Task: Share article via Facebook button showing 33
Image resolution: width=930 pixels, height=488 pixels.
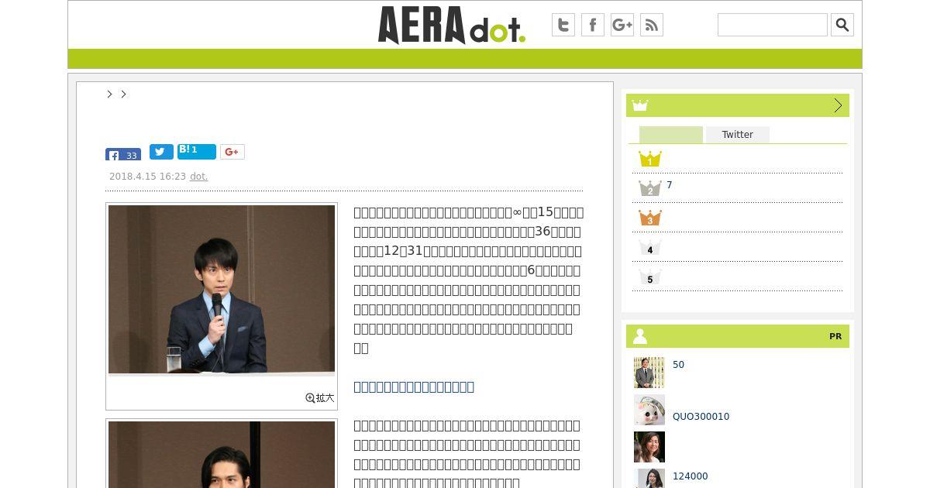Action: (x=123, y=154)
